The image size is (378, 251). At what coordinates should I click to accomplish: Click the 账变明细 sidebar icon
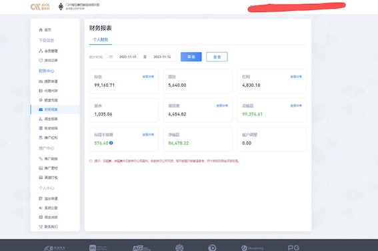point(41,128)
